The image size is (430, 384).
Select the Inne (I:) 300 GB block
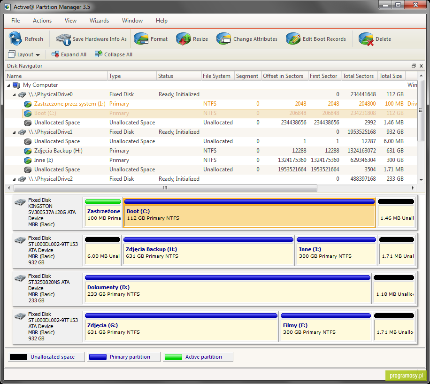point(336,251)
